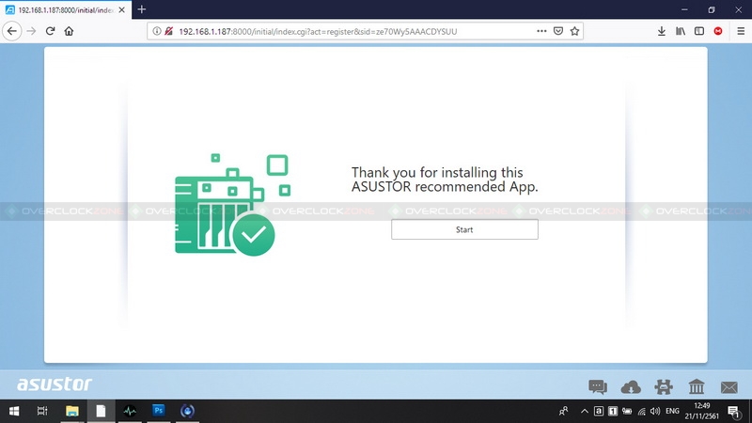Image resolution: width=752 pixels, height=423 pixels.
Task: Save page to Pocket
Action: point(558,31)
